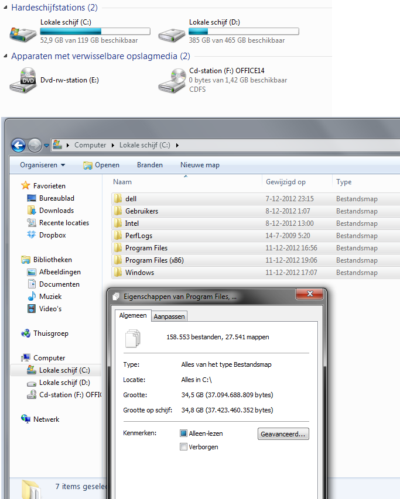This screenshot has width=400, height=499.
Task: Expand arrow after Lokale schijf (C:) breadcrumb
Action: [x=177, y=146]
